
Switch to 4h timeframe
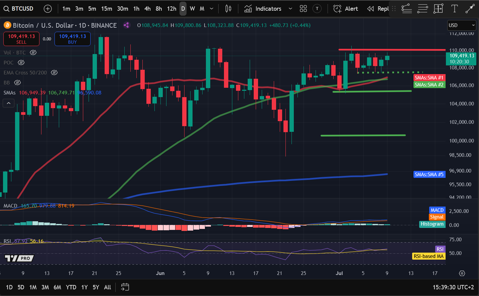coord(147,9)
